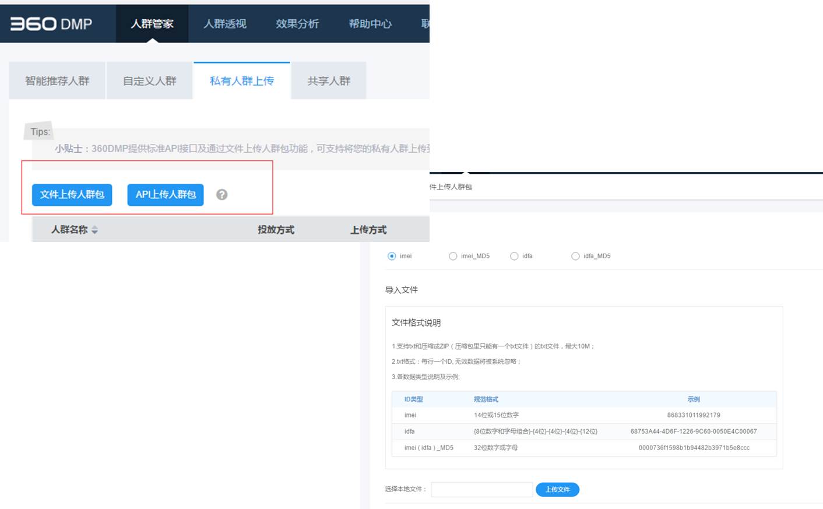This screenshot has height=509, width=823.
Task: Click the 投放方式 column header
Action: click(x=276, y=230)
